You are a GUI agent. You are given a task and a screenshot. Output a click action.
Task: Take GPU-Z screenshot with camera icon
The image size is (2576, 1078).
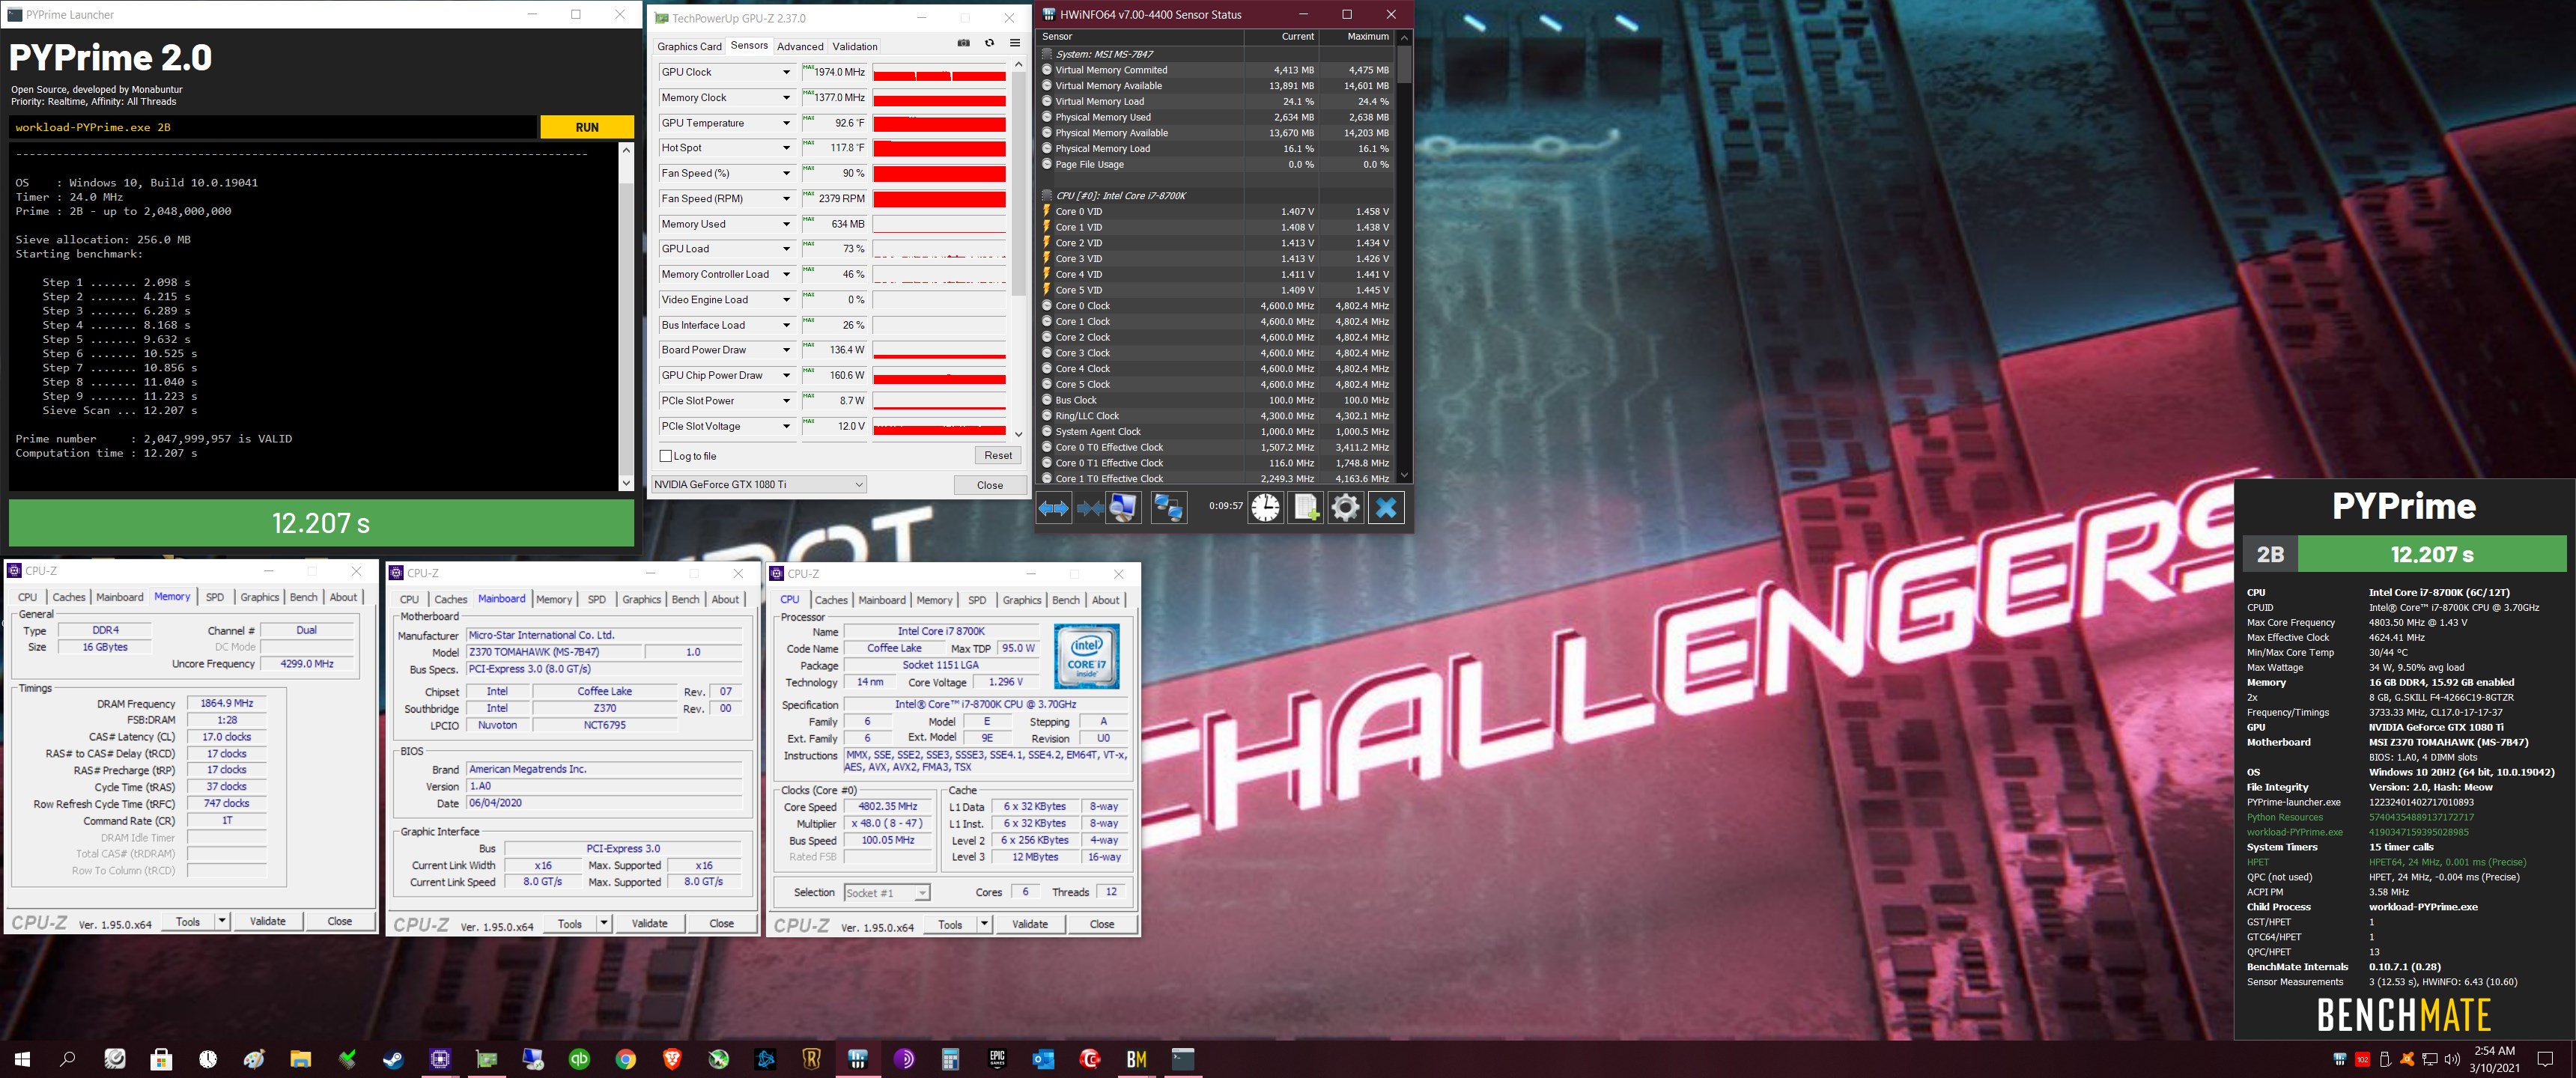pos(964,43)
